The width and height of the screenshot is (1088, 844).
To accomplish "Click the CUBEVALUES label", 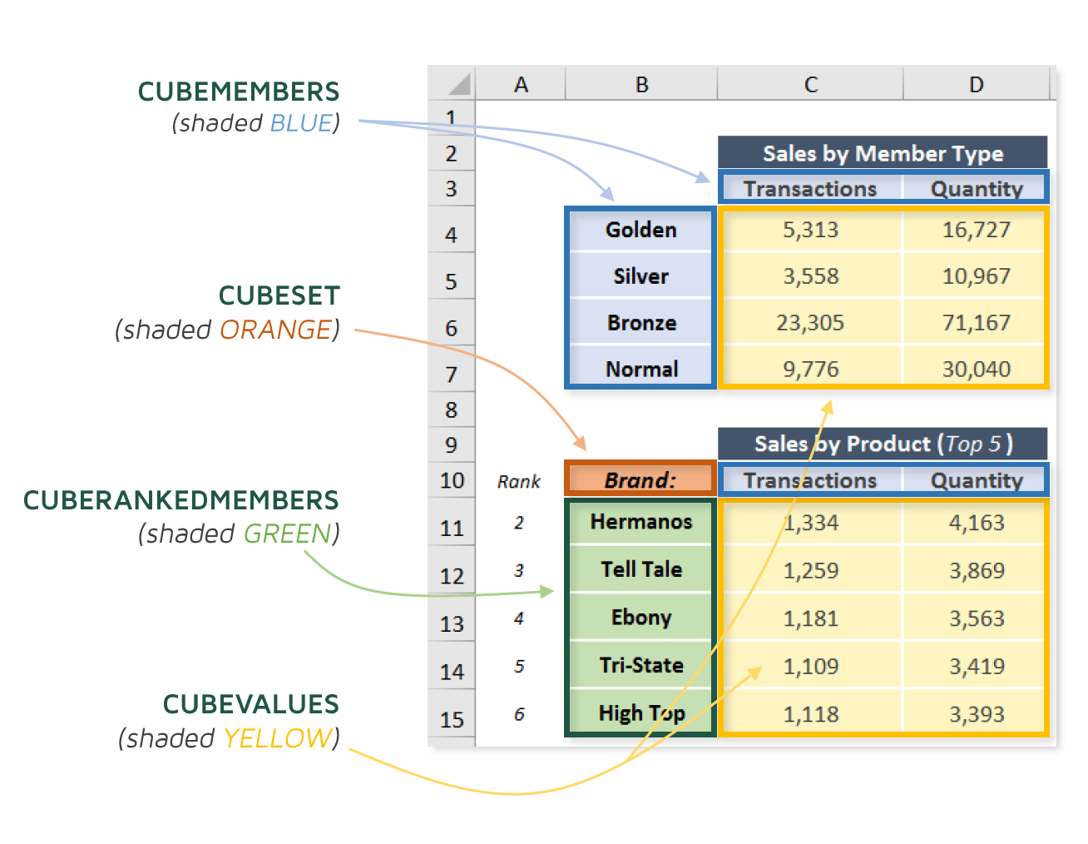I will coord(251,703).
